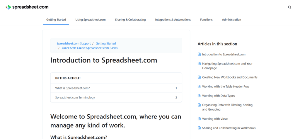
Task: Click document icon next to Working with Views
Action: 199,119
